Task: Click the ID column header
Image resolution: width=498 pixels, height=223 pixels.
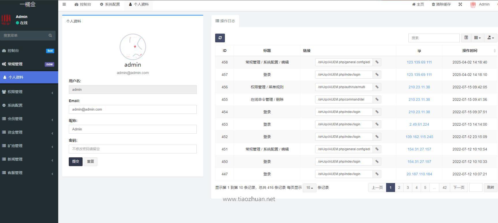Action: click(225, 51)
